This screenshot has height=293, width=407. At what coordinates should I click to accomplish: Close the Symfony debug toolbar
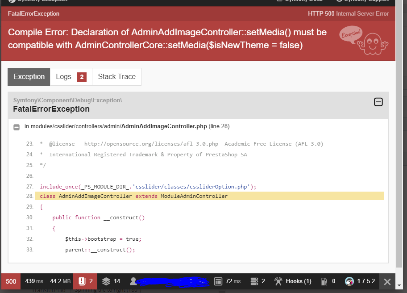tap(387, 281)
